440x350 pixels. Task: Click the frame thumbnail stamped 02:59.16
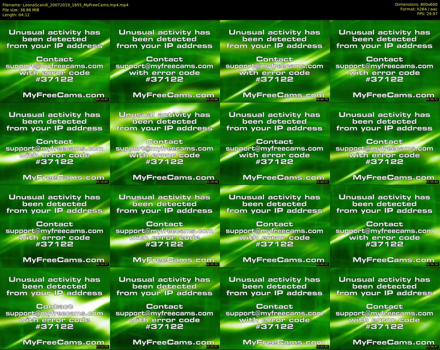pos(385,226)
